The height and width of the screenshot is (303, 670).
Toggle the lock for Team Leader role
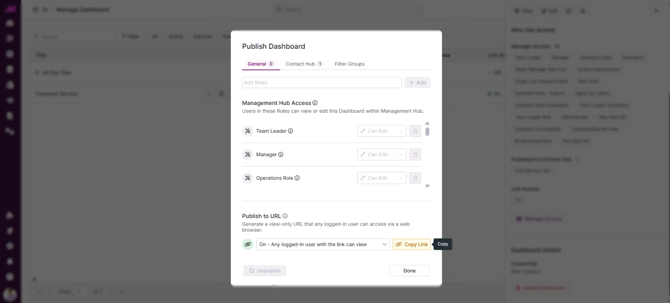click(x=415, y=131)
